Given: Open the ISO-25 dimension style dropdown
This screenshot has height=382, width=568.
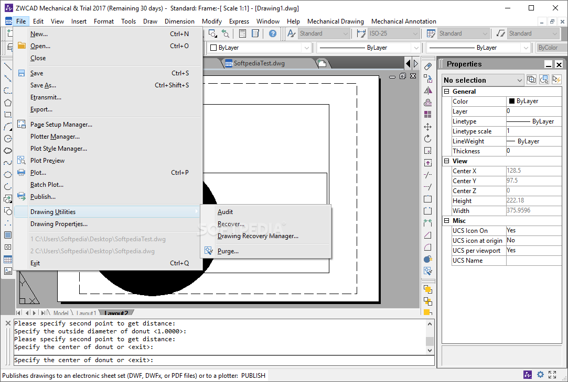Looking at the screenshot, I should click(393, 33).
